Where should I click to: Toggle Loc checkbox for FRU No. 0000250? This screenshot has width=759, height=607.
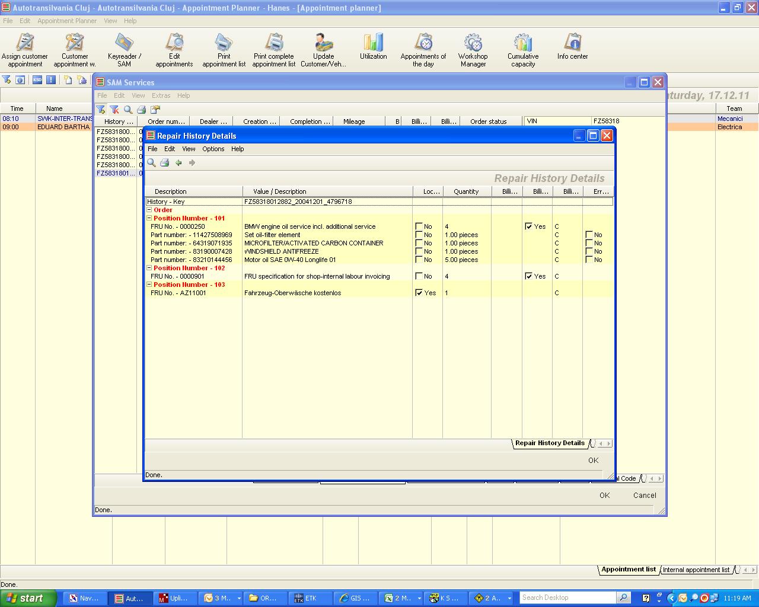[x=419, y=226]
